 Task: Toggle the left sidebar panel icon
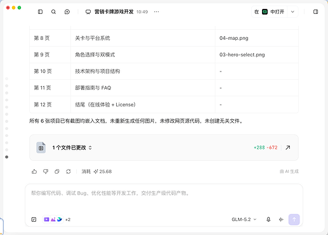[40, 12]
